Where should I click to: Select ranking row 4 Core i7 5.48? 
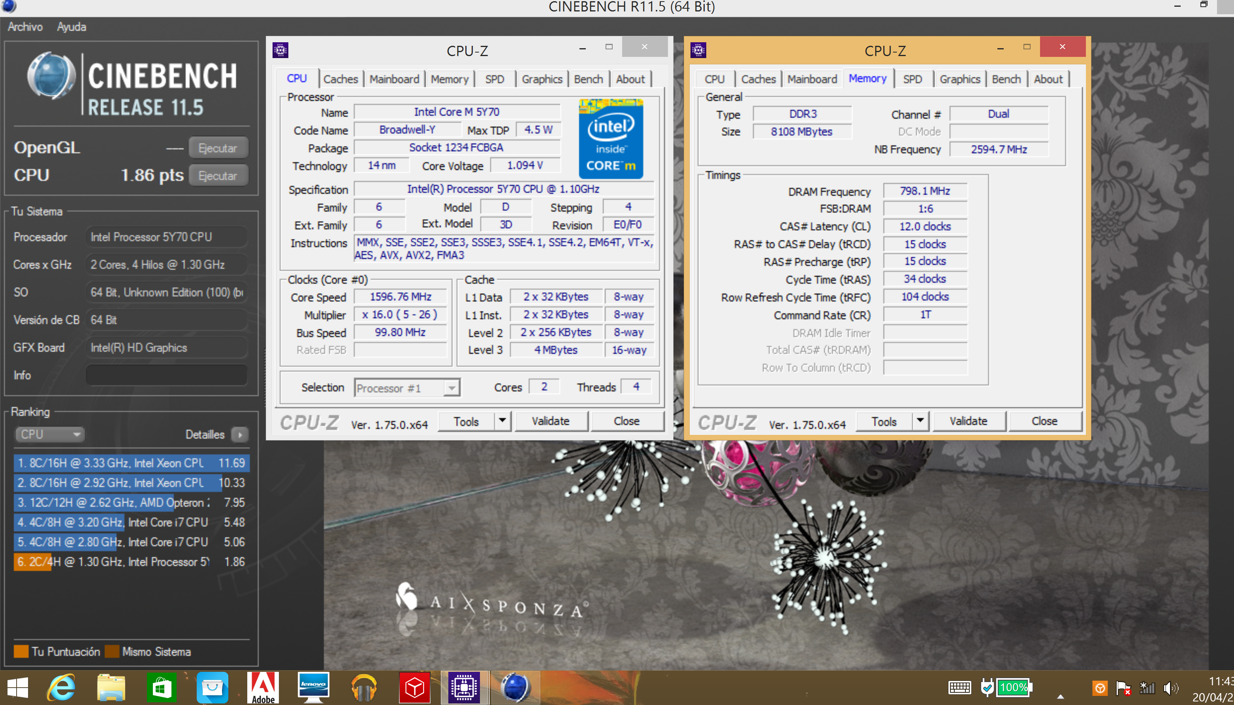click(x=131, y=523)
